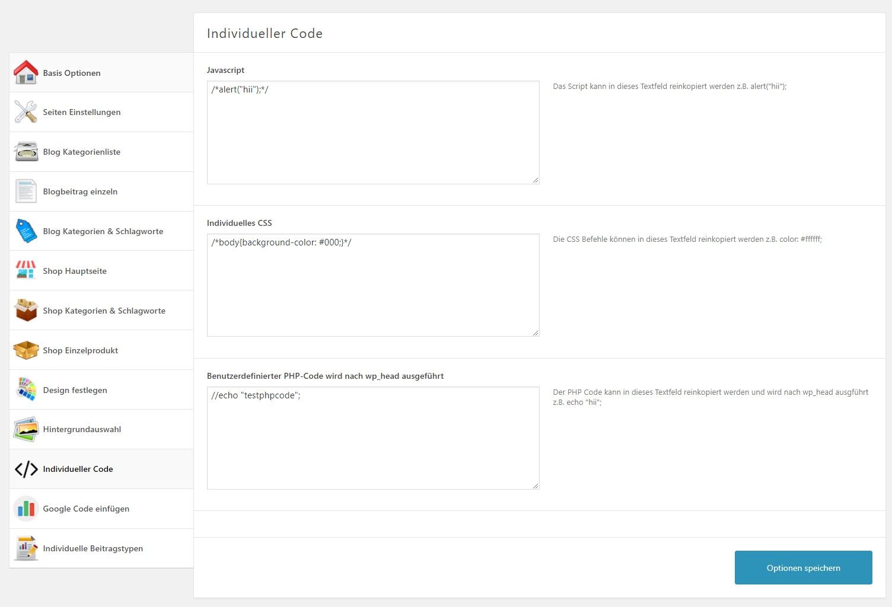Focus the PHP-Code textarea
The width and height of the screenshot is (892, 607).
tap(373, 438)
